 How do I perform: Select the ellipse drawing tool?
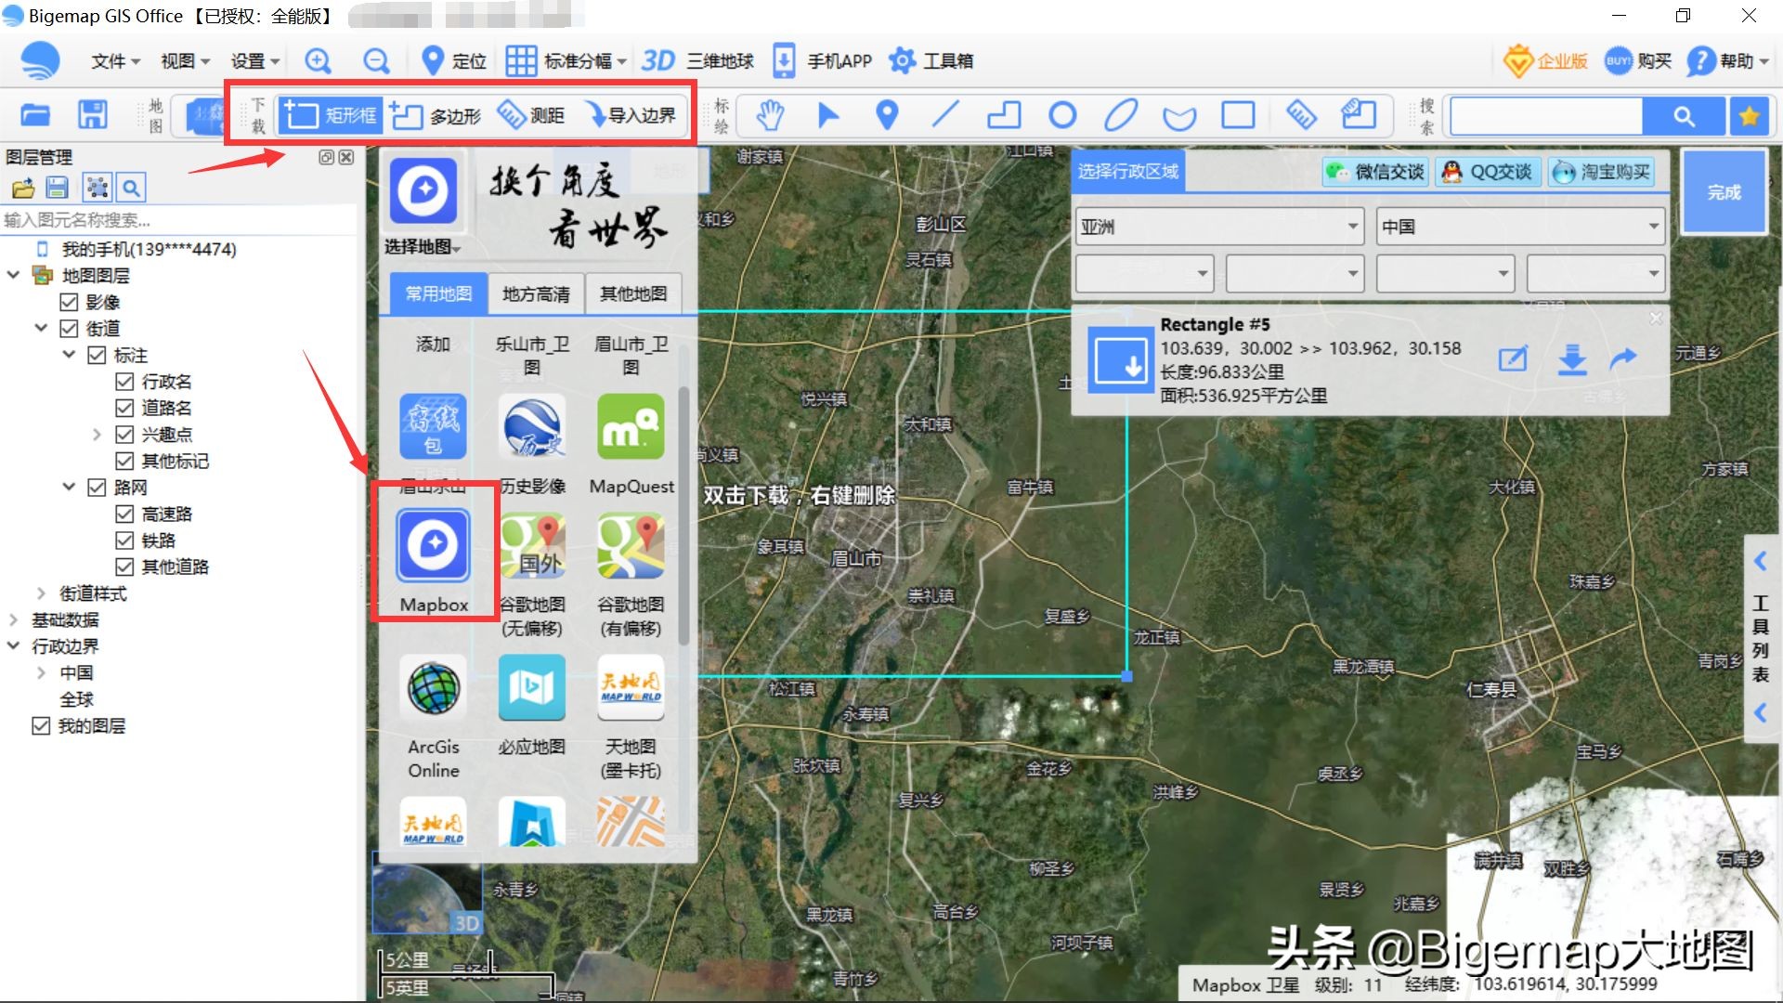click(x=1121, y=115)
